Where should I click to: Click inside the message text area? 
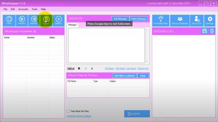107,45
